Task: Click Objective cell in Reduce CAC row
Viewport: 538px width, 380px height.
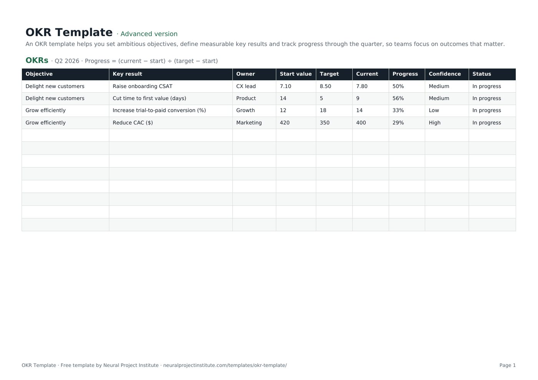Action: [x=65, y=123]
